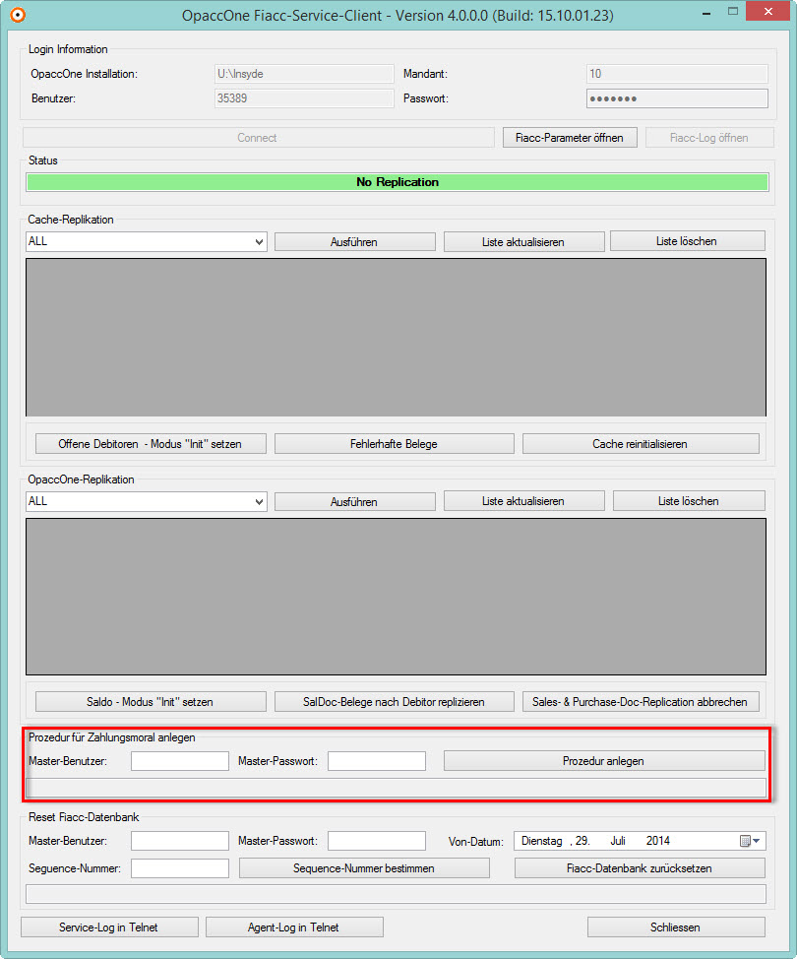Run Cache-Replikation with Ausführen
The image size is (797, 959).
[x=354, y=241]
